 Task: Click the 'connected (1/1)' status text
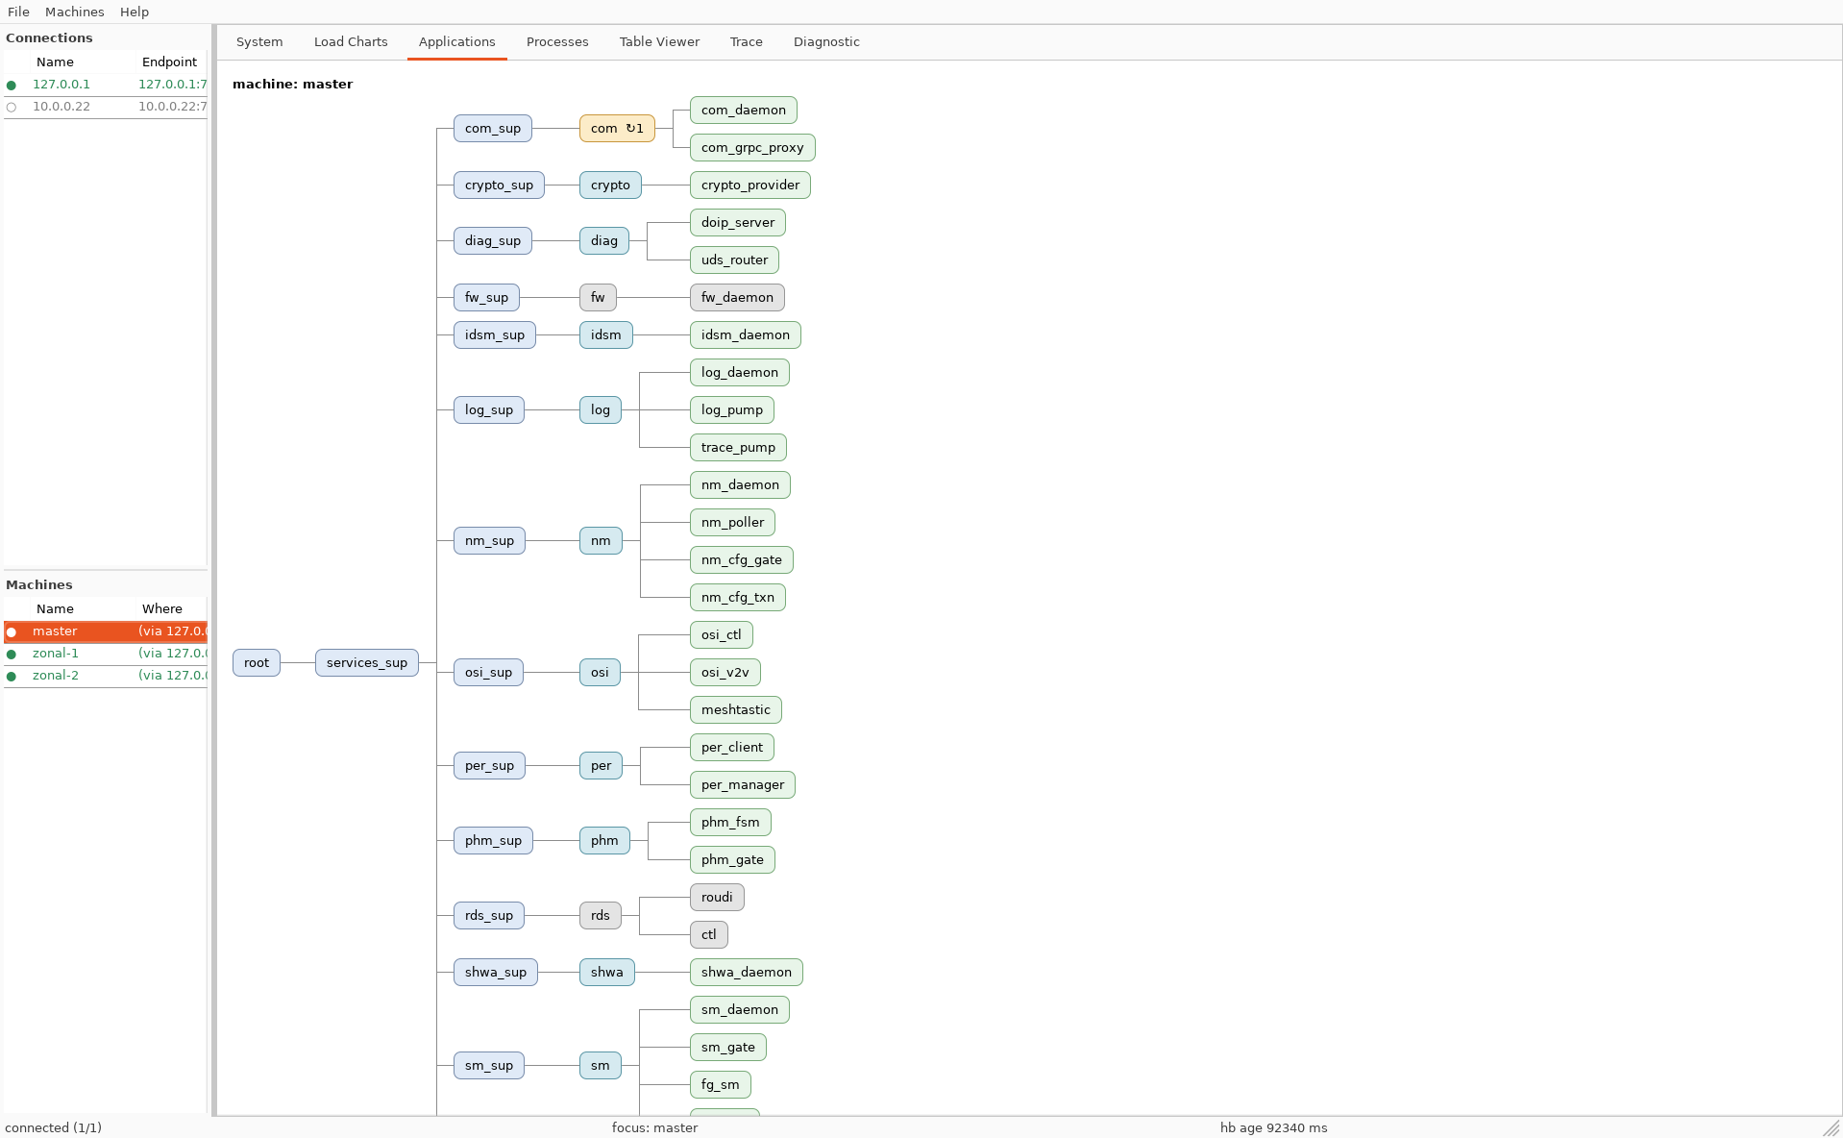(x=53, y=1127)
